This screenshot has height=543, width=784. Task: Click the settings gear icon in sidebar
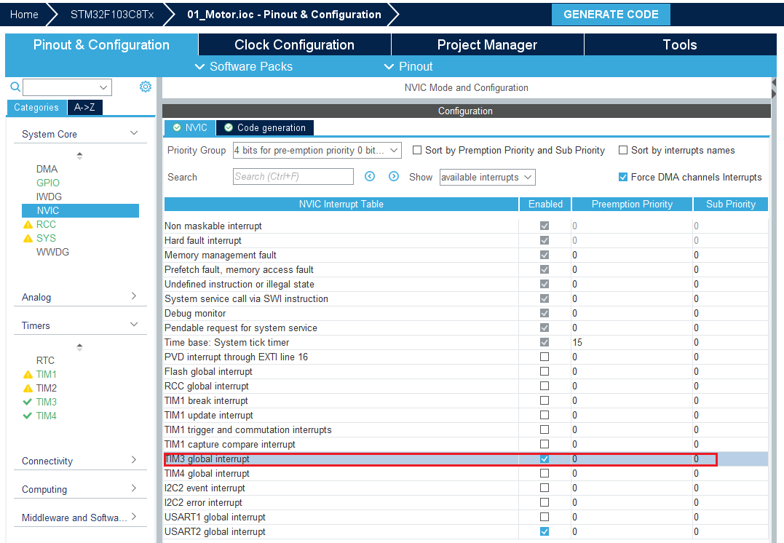(146, 87)
